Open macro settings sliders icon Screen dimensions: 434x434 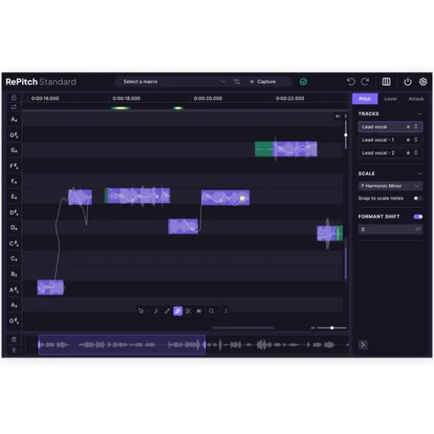pyautogui.click(x=237, y=82)
